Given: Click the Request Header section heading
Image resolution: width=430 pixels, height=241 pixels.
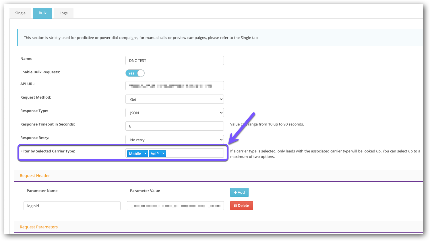Looking at the screenshot, I should tap(35, 175).
